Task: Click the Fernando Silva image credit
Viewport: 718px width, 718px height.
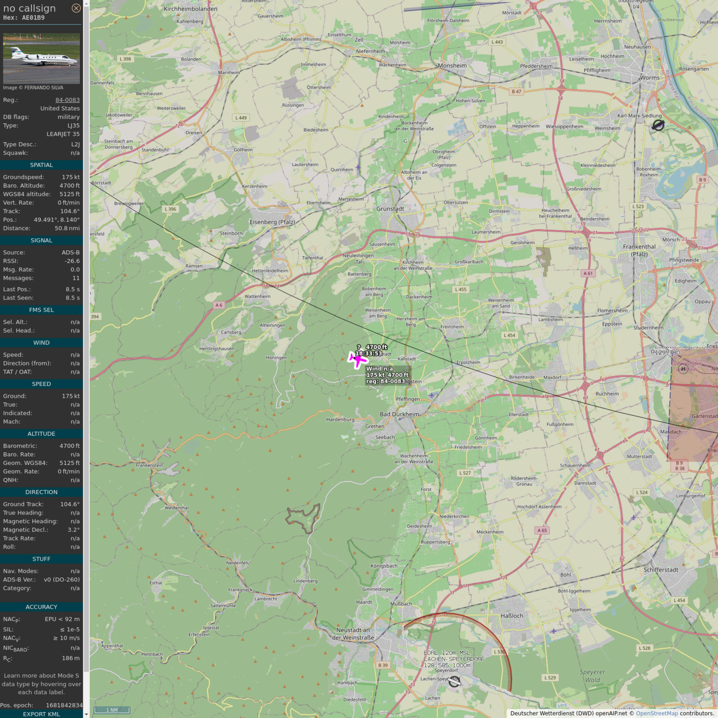Action: pyautogui.click(x=33, y=88)
